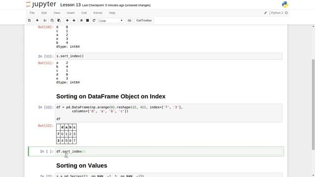The width and height of the screenshot is (315, 177).
Task: Open the Help menu
Action: 112,13
